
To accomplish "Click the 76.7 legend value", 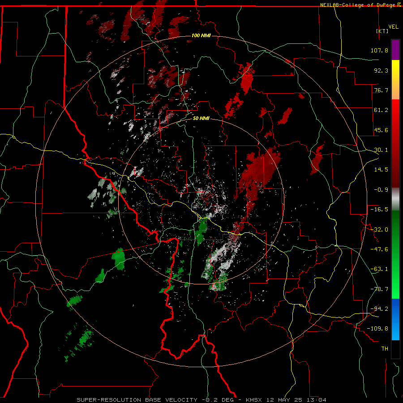I will click(x=381, y=90).
